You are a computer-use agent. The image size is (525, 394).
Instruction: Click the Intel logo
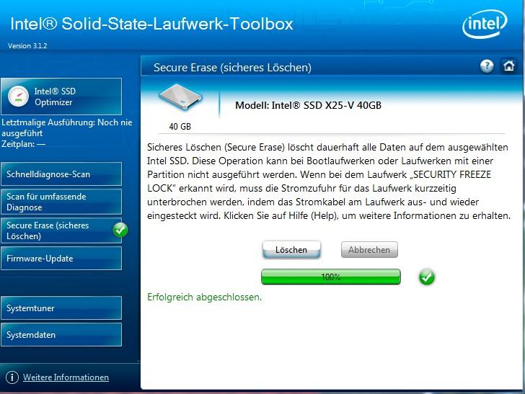[x=485, y=24]
